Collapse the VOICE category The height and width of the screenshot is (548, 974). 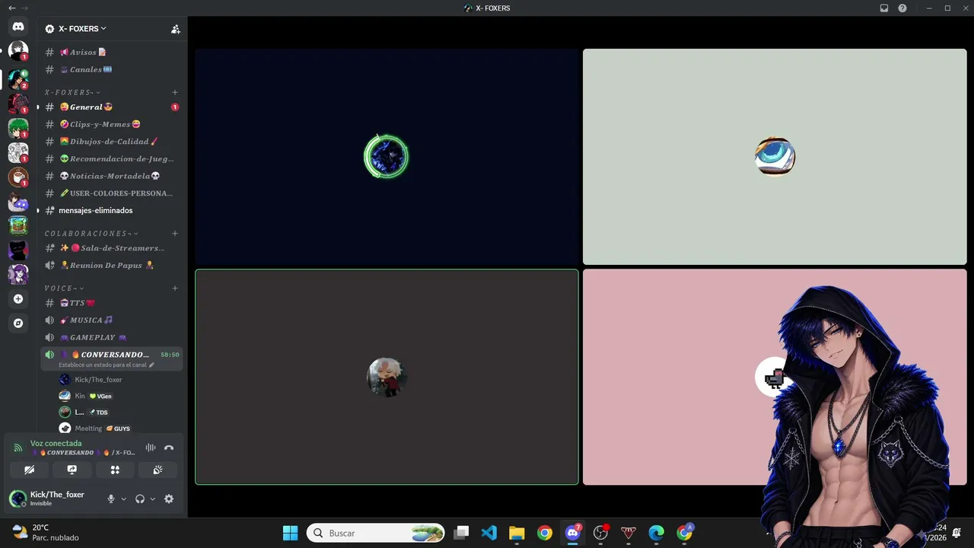coord(64,288)
